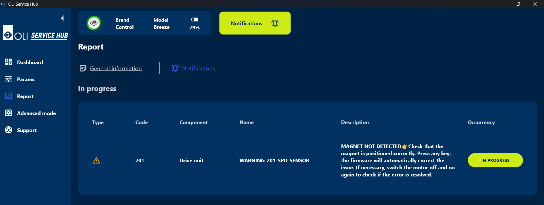Click the blue bell icon beside Notifications tab
544x205 pixels.
pos(175,68)
